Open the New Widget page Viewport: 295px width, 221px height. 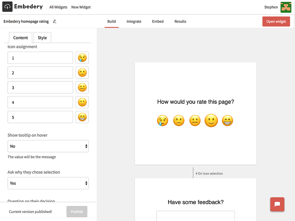click(81, 7)
